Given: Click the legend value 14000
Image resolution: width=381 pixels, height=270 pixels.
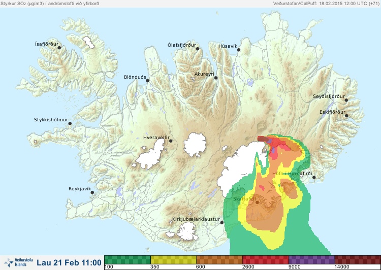Looking at the screenshot, I should coord(342,267).
